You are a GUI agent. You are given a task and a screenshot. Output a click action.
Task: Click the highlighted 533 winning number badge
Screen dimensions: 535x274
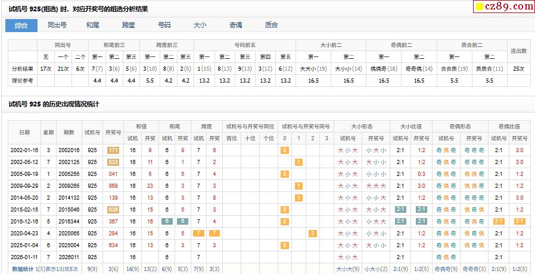(113, 162)
